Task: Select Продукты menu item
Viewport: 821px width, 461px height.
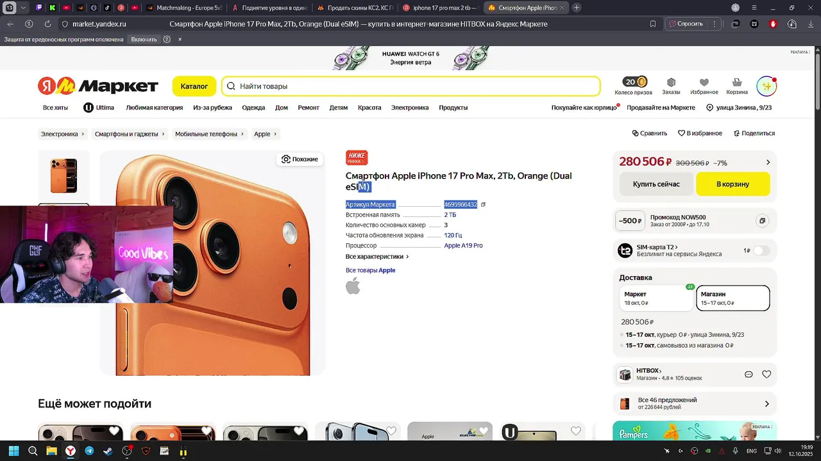Action: point(453,108)
